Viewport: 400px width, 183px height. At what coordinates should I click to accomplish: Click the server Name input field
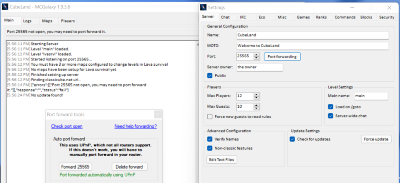[312, 35]
